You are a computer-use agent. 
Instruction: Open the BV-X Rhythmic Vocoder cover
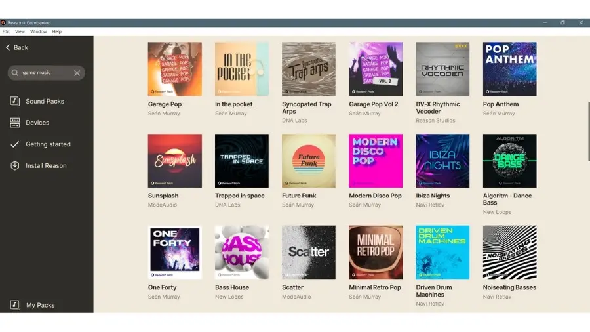[x=442, y=69]
